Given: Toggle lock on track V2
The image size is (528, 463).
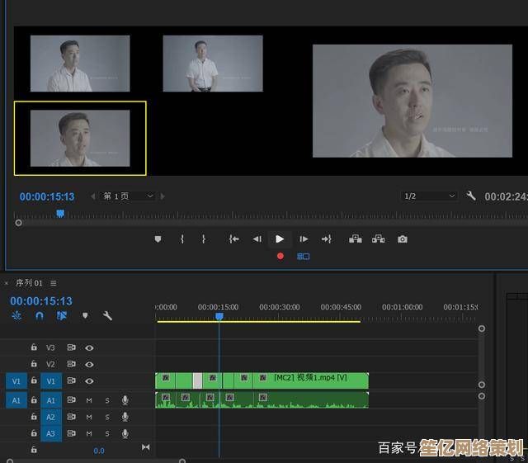Looking at the screenshot, I should click(x=34, y=364).
